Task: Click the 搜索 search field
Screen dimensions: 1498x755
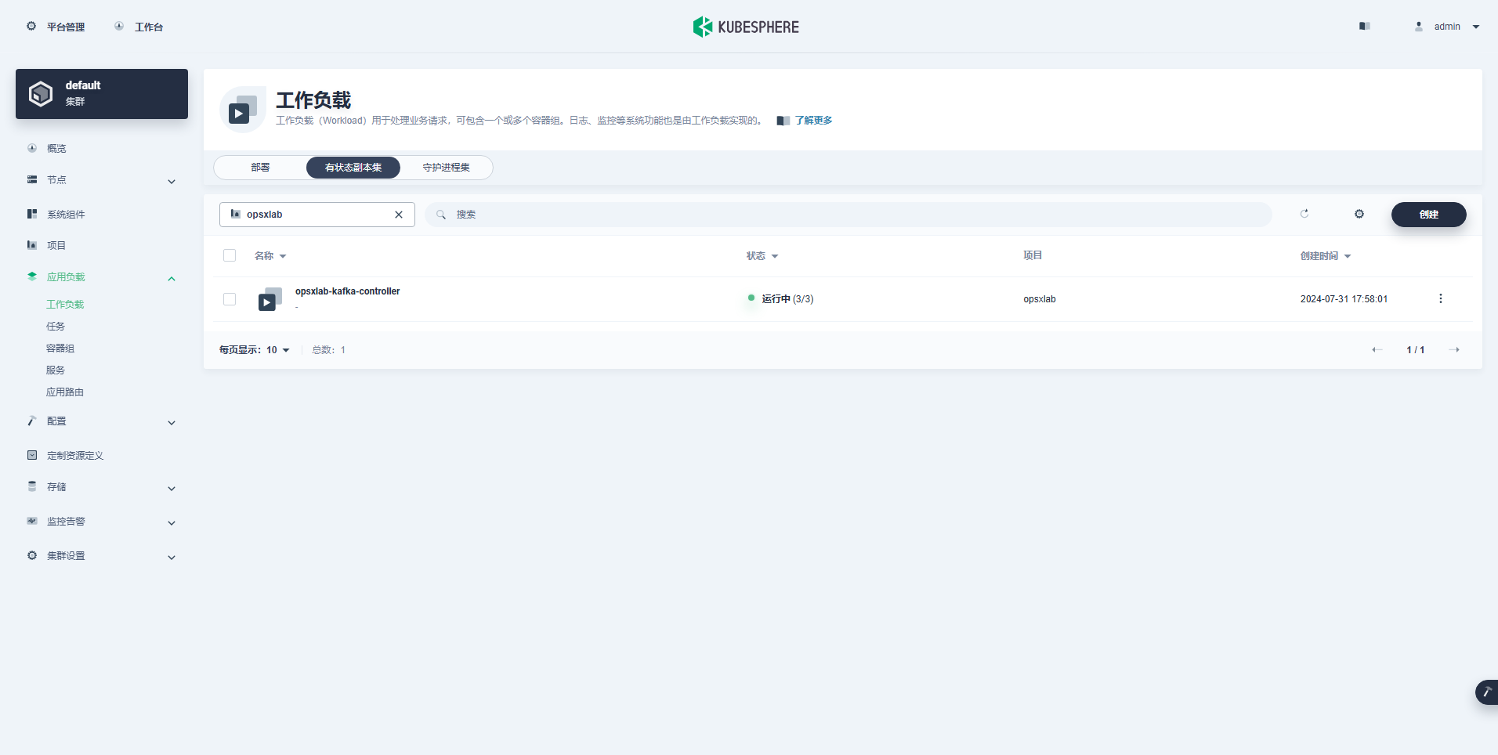Action: pos(849,215)
